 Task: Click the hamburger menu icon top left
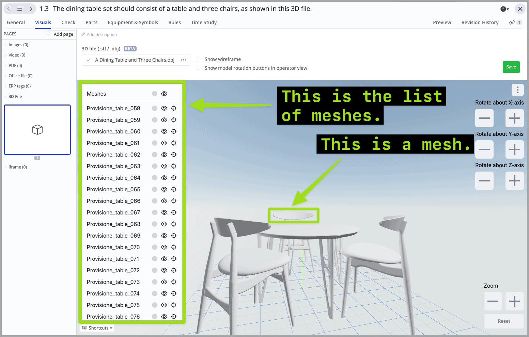[19, 9]
